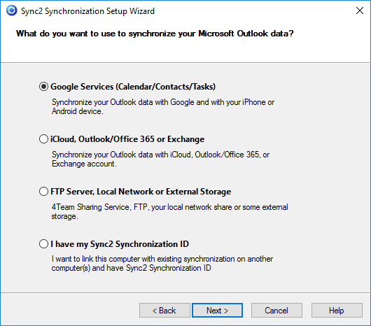Click the 4Team Sharing Service description text

click(169, 211)
